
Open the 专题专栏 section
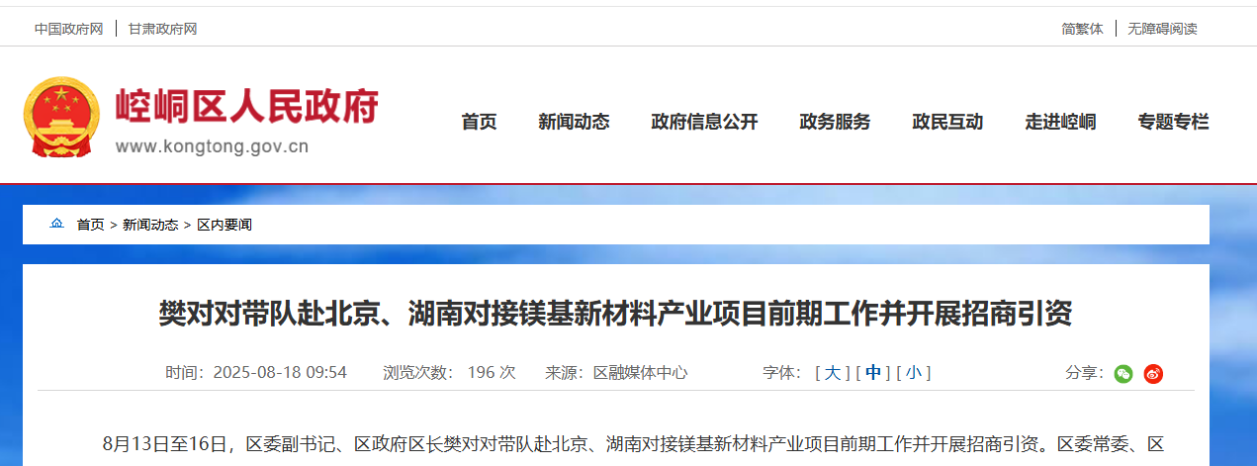[x=1173, y=122]
